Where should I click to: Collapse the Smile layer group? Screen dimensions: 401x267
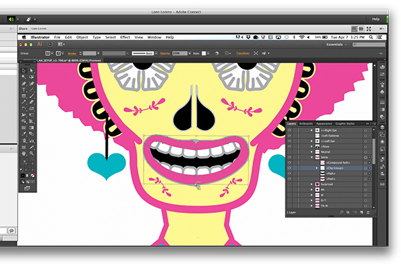[x=311, y=157]
